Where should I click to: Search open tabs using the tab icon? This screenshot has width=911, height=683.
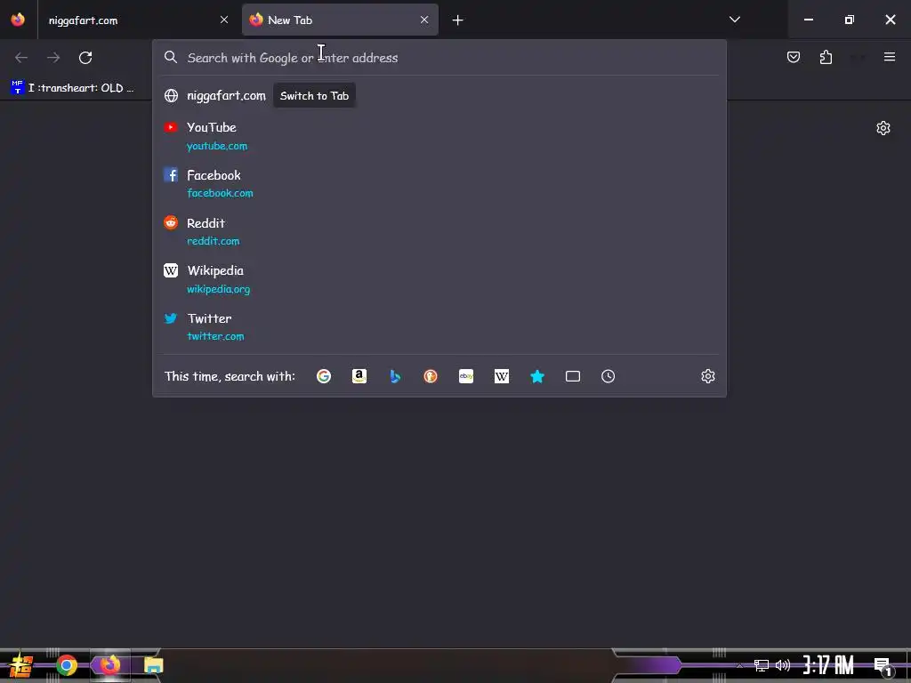[x=573, y=376]
